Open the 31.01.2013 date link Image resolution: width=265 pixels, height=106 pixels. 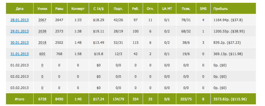[20, 54]
